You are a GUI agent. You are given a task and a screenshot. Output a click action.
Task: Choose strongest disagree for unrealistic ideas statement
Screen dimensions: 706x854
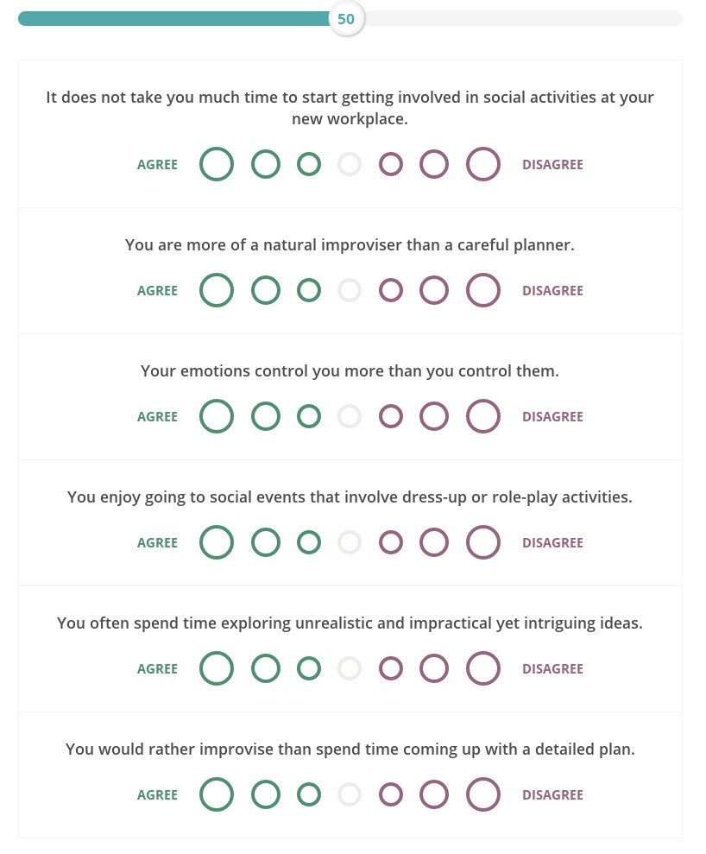482,668
